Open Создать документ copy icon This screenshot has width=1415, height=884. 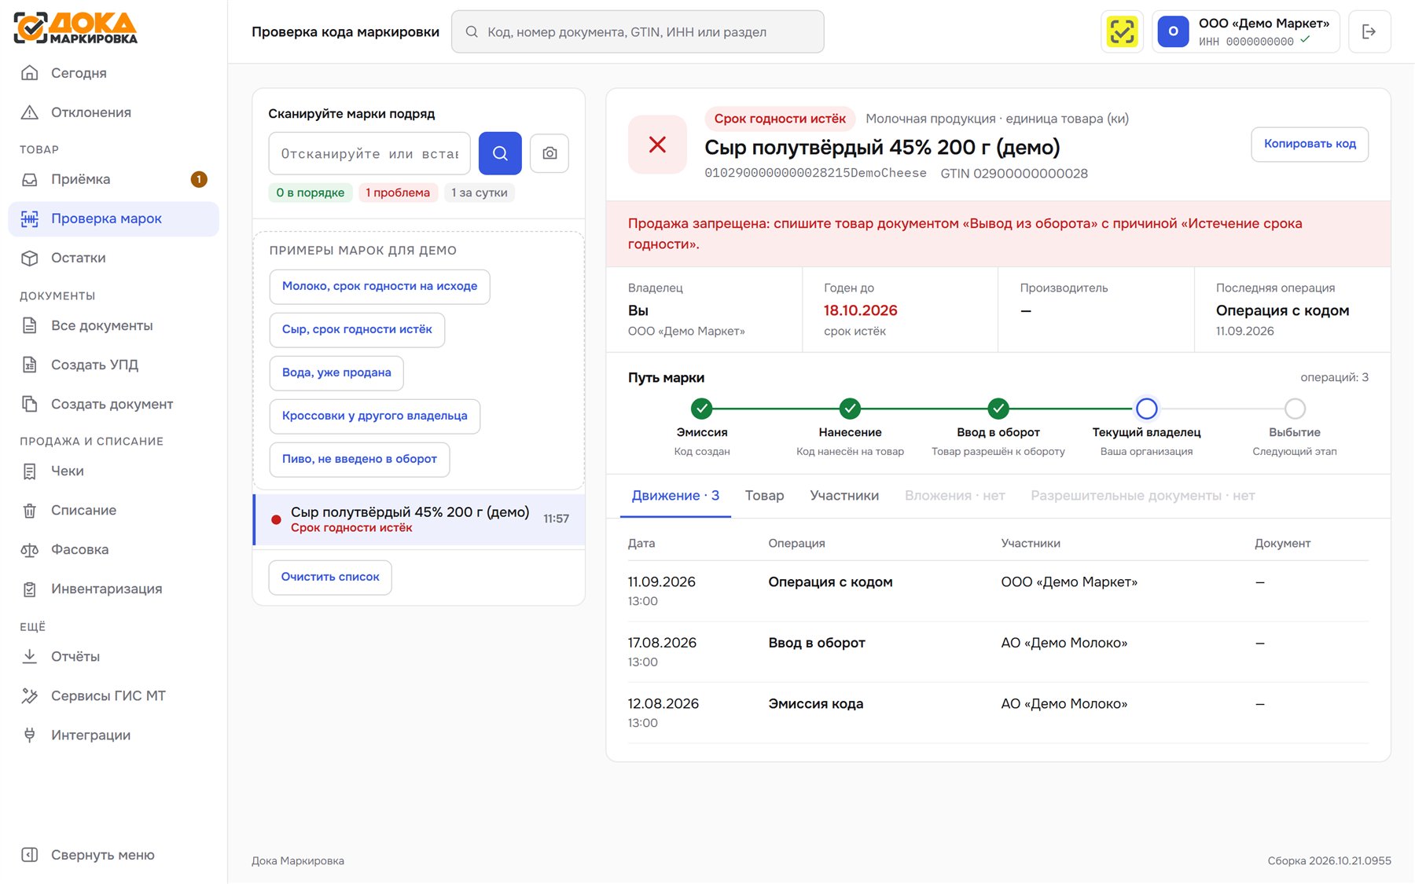tap(29, 404)
